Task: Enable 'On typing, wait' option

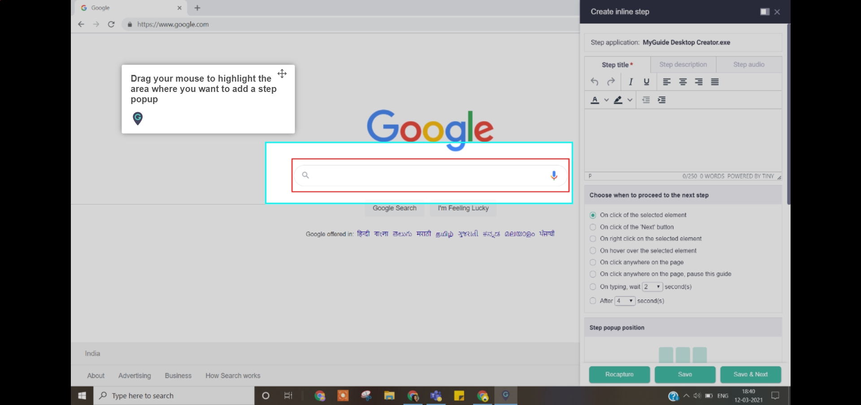Action: (593, 287)
